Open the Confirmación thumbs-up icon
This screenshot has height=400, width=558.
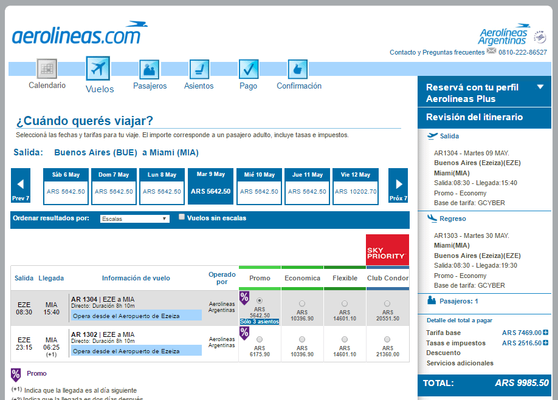(x=297, y=69)
